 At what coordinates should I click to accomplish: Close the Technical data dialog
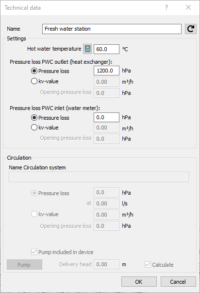pyautogui.click(x=188, y=7)
